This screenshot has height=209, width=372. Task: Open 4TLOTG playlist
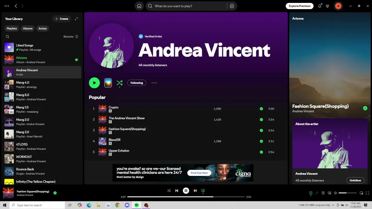tap(42, 146)
